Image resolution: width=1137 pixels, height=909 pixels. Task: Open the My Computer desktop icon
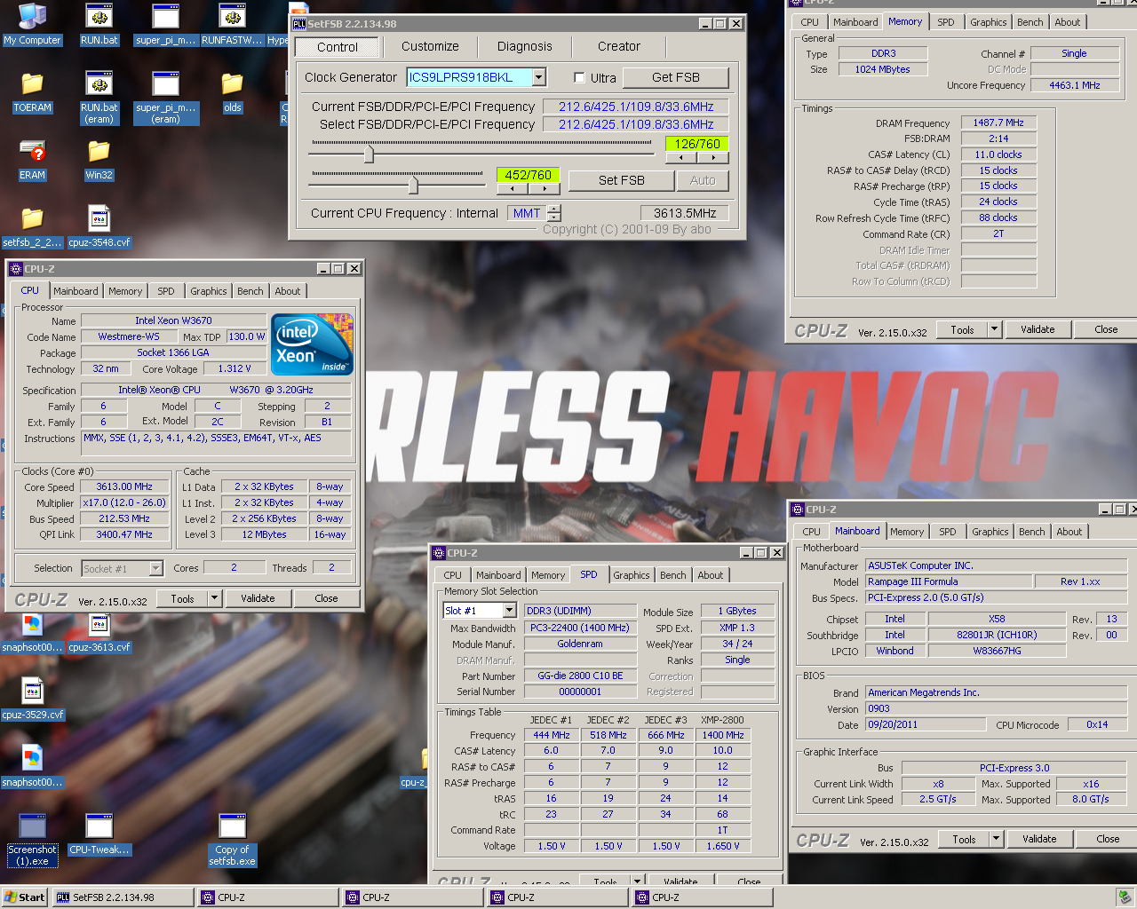32,24
